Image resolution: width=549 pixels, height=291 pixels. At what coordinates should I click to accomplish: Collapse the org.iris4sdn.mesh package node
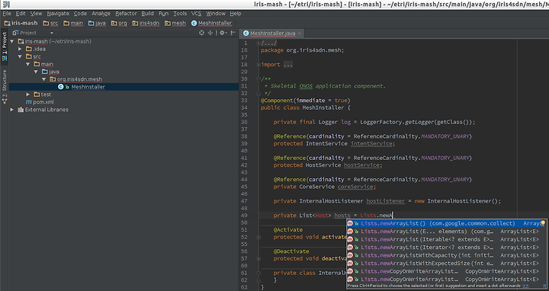click(44, 79)
